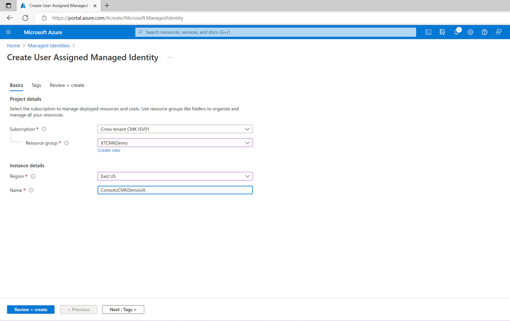510x321 pixels.
Task: Open Azure Cloud Shell
Action: pos(428,32)
